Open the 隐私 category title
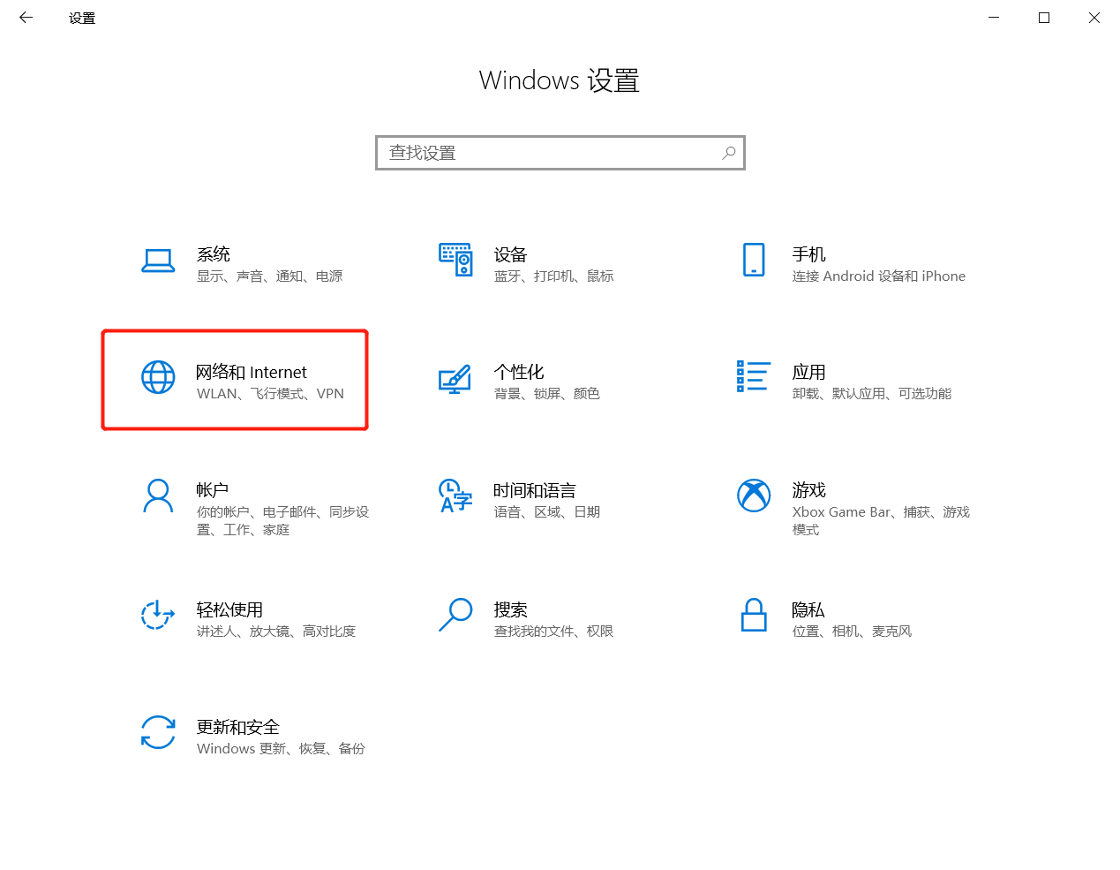The width and height of the screenshot is (1120, 870). pyautogui.click(x=808, y=609)
